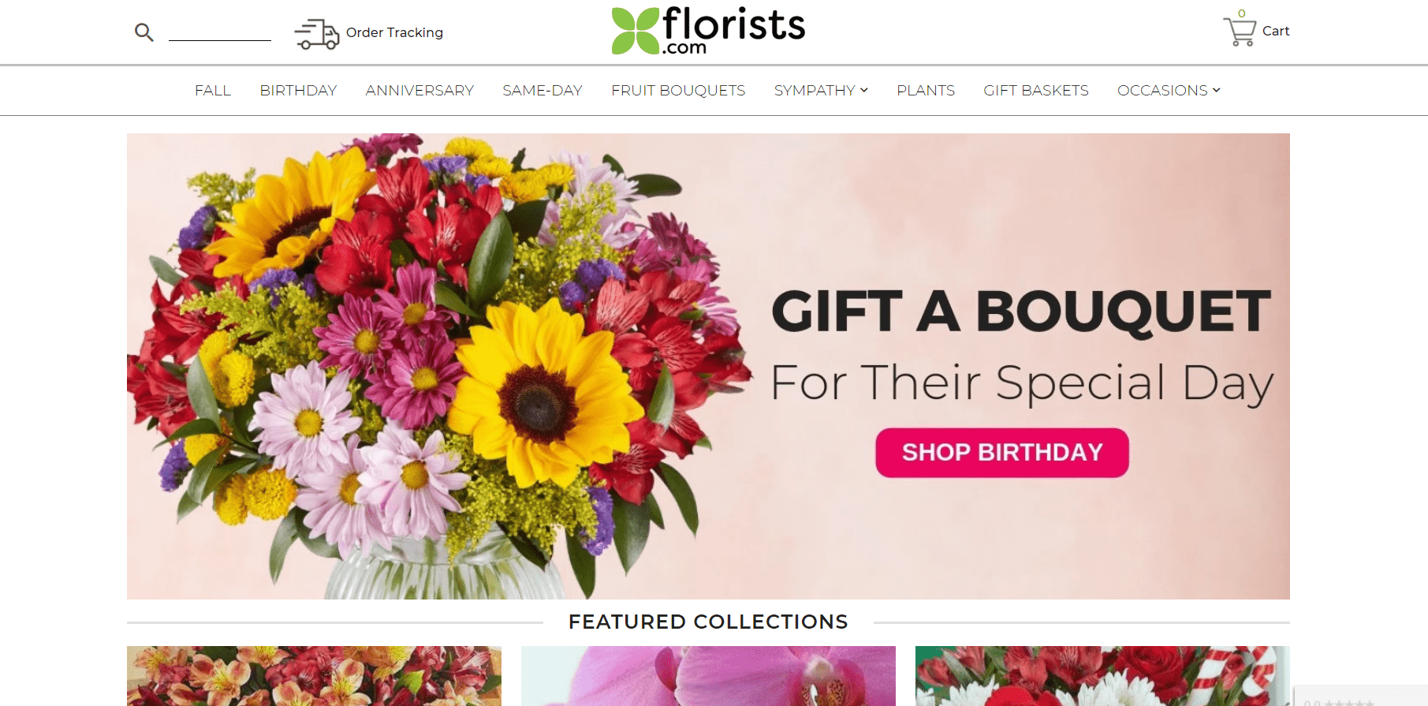1428x706 pixels.
Task: Open the Plants menu item
Action: pos(926,91)
